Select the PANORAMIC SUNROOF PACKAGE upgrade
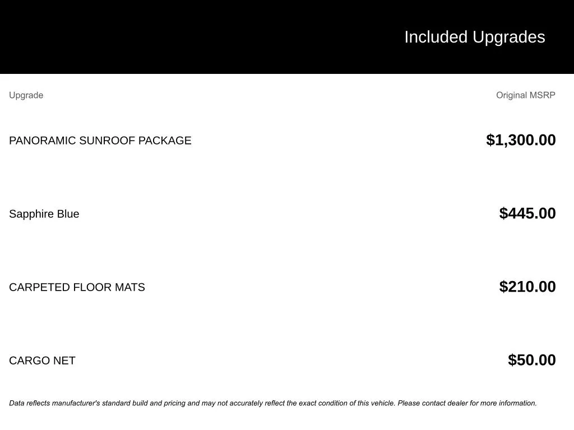 click(x=100, y=141)
